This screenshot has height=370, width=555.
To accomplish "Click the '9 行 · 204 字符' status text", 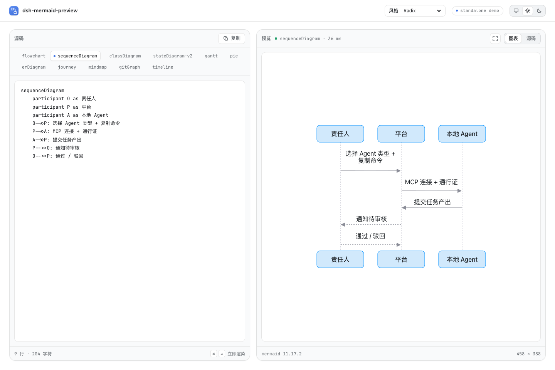I will point(33,354).
